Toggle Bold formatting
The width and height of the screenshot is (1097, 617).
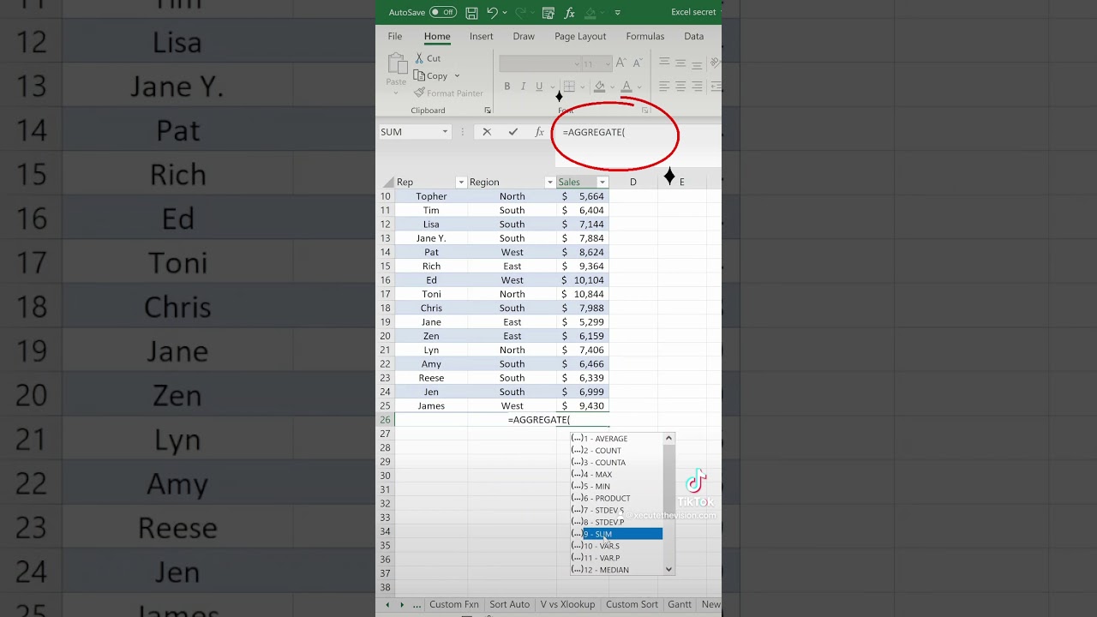pyautogui.click(x=507, y=86)
